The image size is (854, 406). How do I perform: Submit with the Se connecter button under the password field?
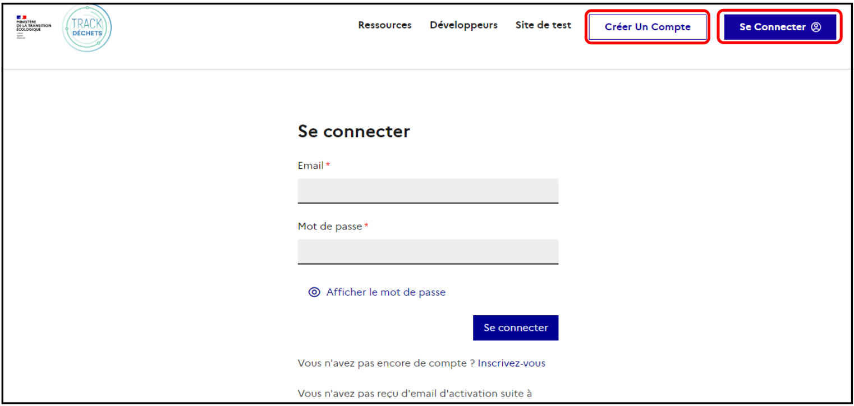pyautogui.click(x=516, y=327)
